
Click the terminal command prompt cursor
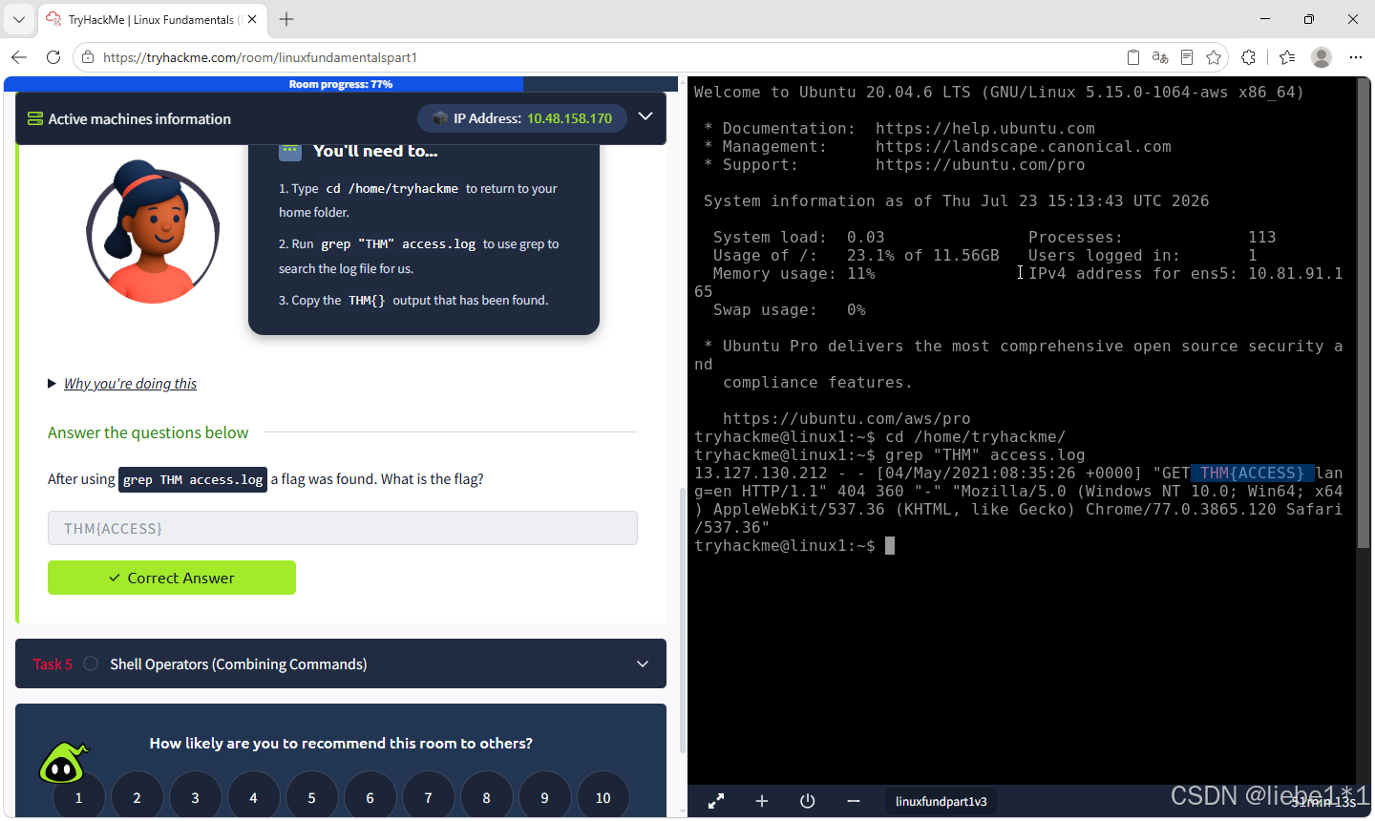[890, 545]
